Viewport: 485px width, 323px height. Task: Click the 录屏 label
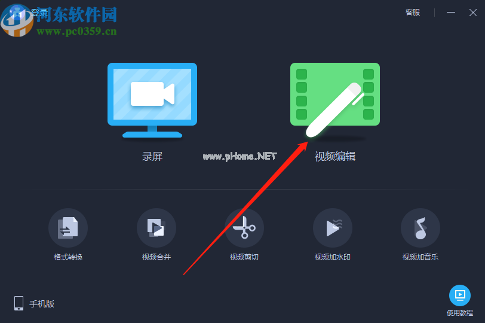pyautogui.click(x=152, y=156)
